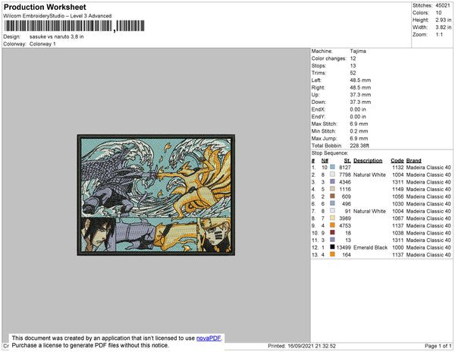The height and width of the screenshot is (352, 455).
Task: Click the 'Color changes:' label
Action: 329,58
